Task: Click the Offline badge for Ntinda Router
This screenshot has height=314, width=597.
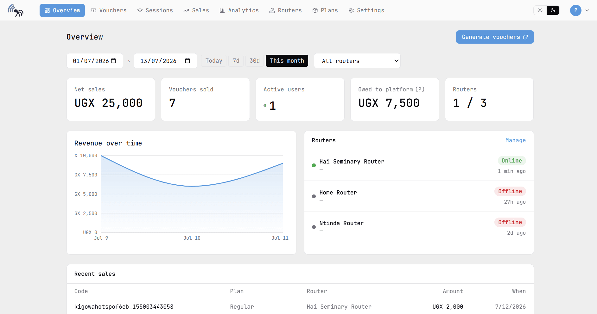Action: pyautogui.click(x=510, y=222)
